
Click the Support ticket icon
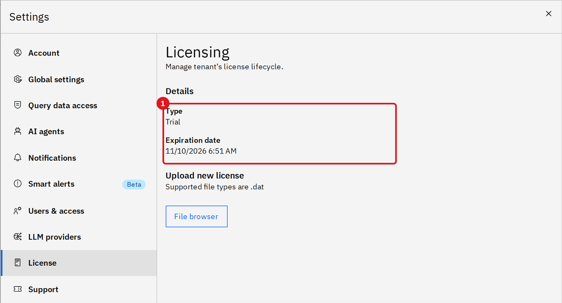click(x=18, y=289)
